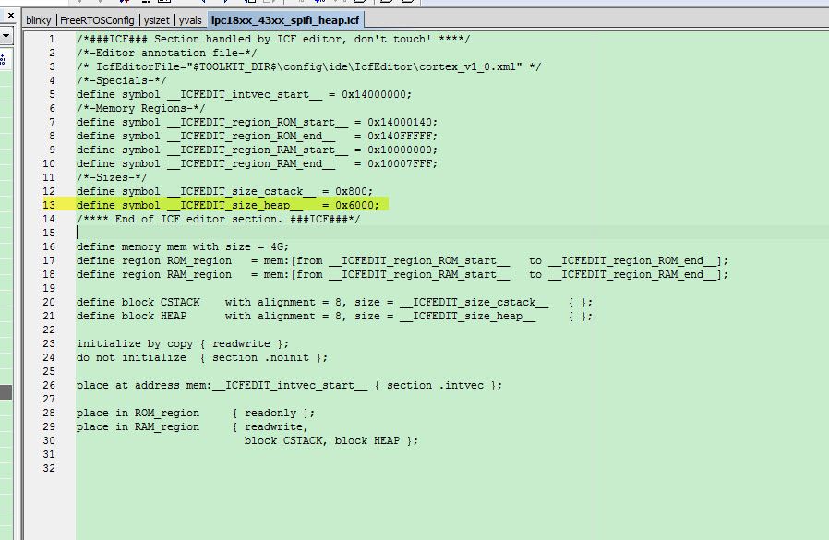Open the yvals tab
This screenshot has height=540, width=829.
(x=190, y=20)
